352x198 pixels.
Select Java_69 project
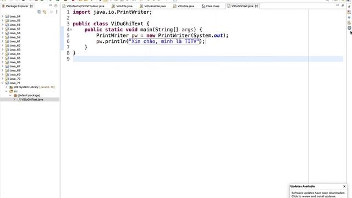pyautogui.click(x=15, y=75)
